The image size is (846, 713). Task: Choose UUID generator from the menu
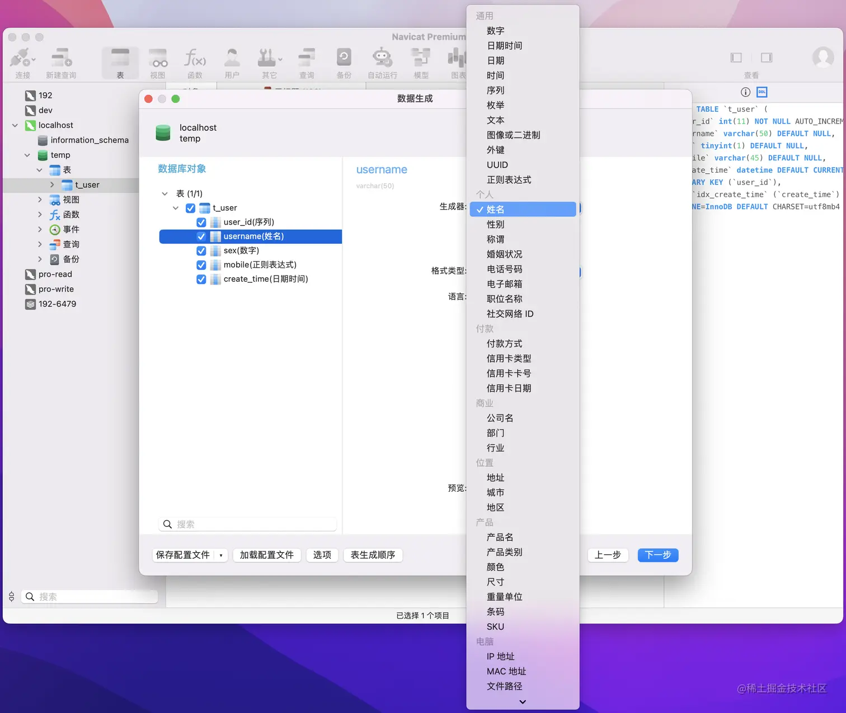pos(523,165)
